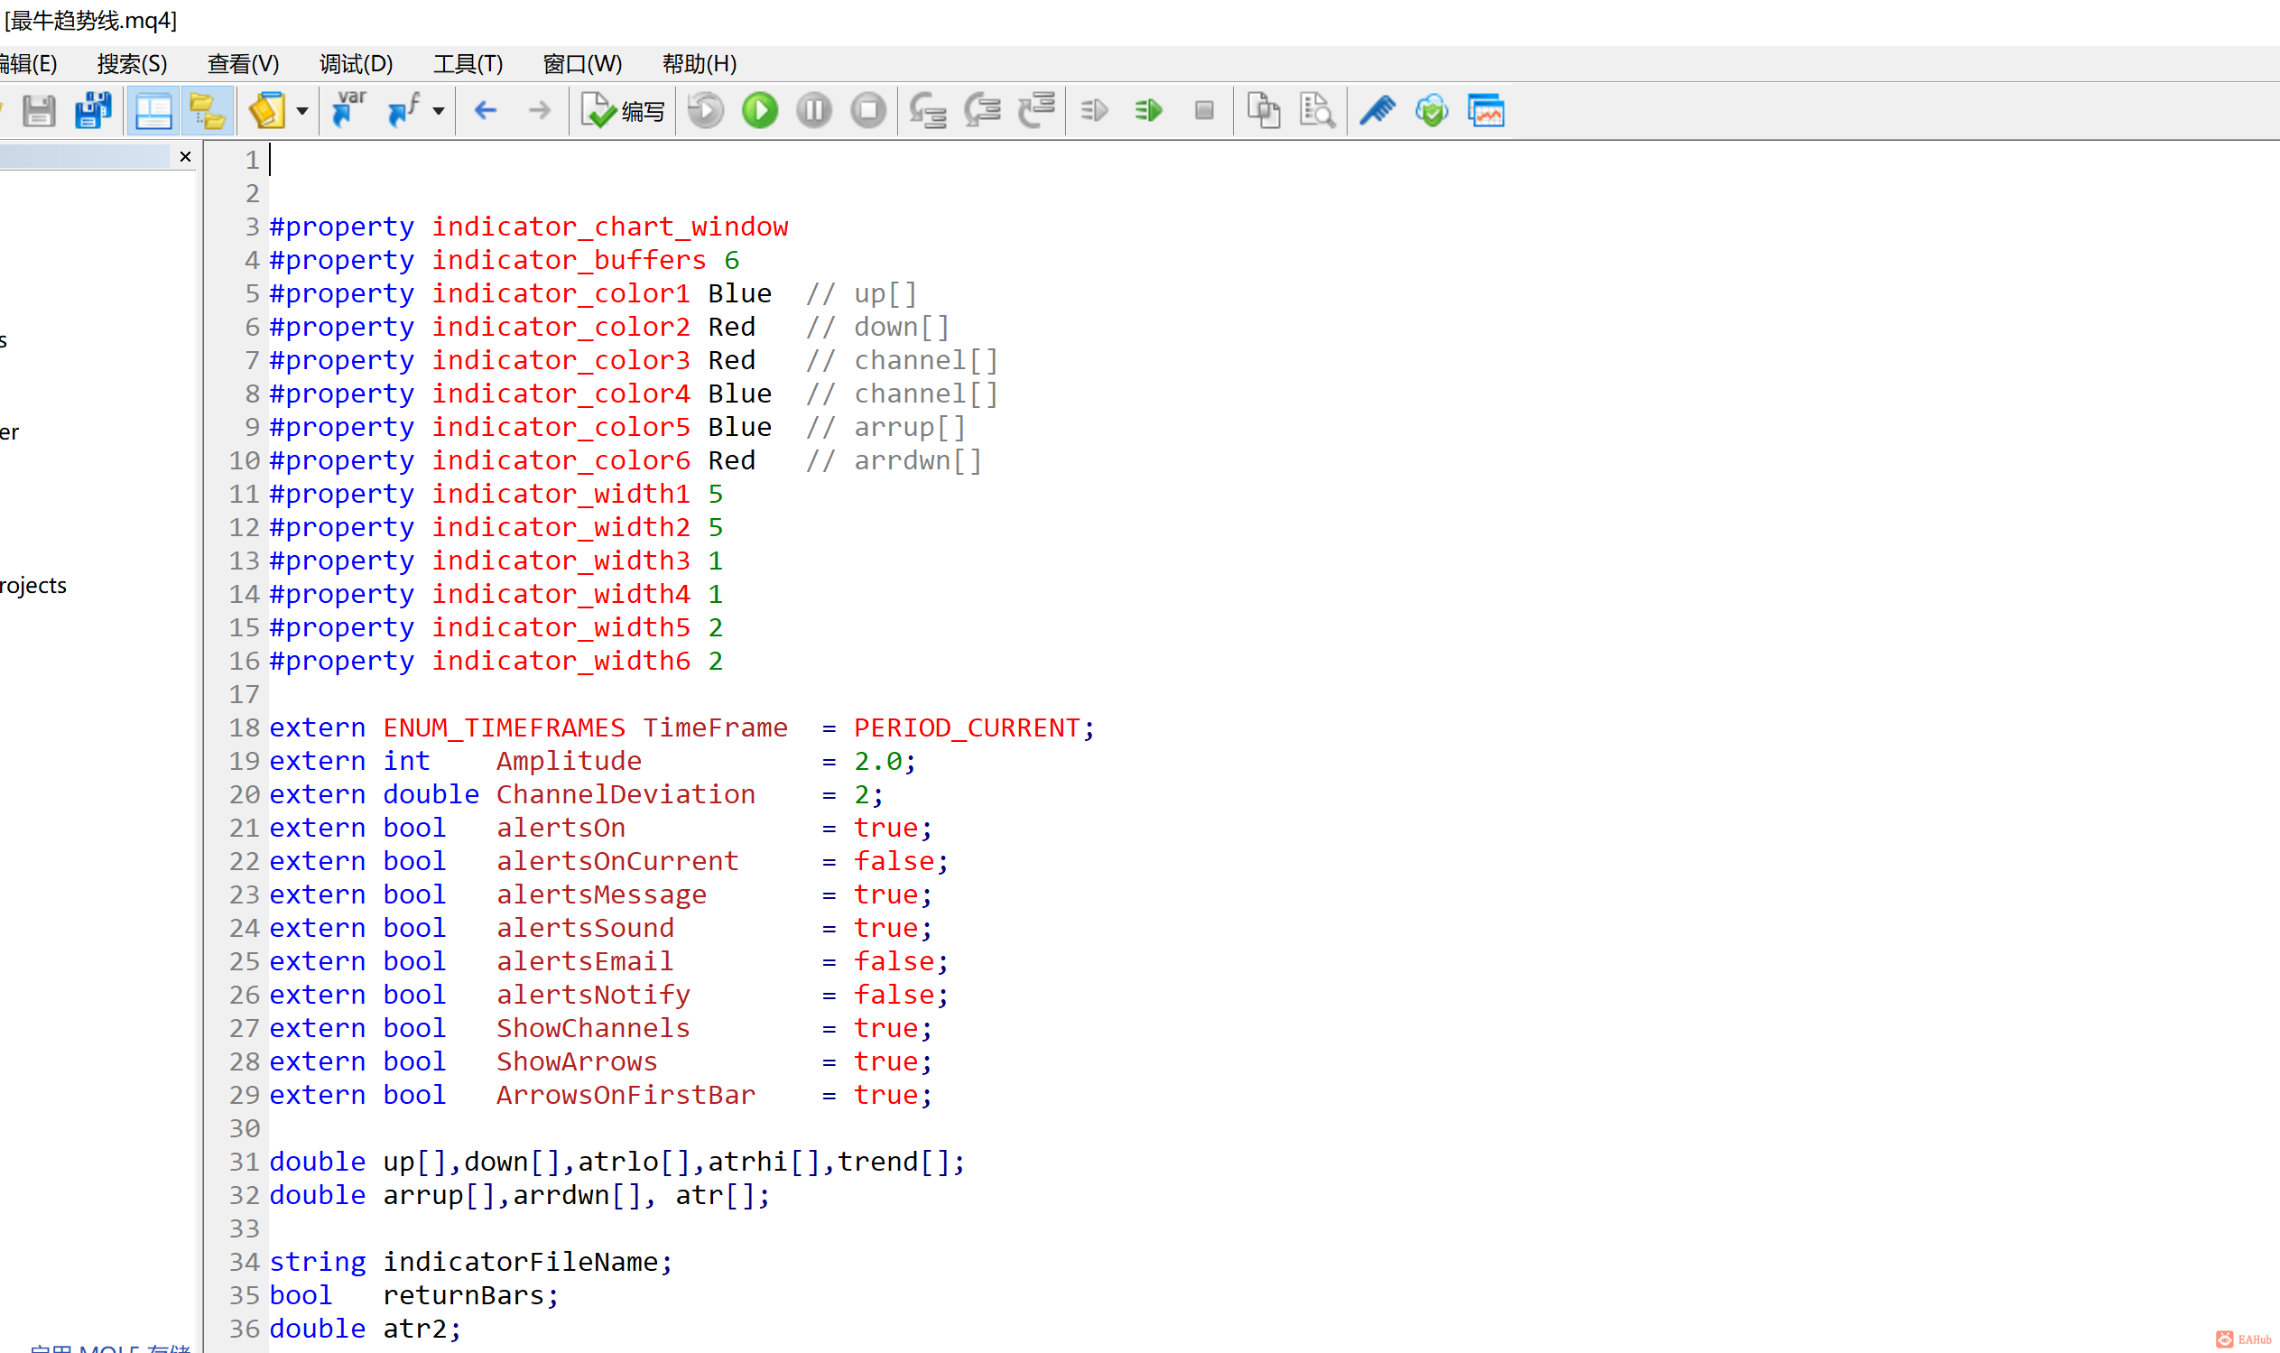Start debugging with green play button
Screen dimensions: 2280x1353
[x=759, y=111]
